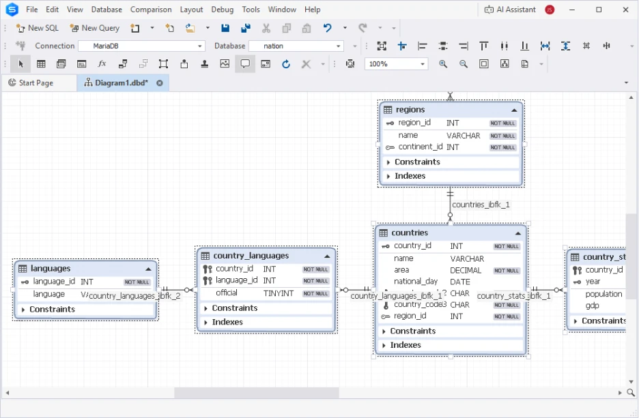
Task: Click the magnifier icon at bottom-right corner
Action: [x=630, y=393]
